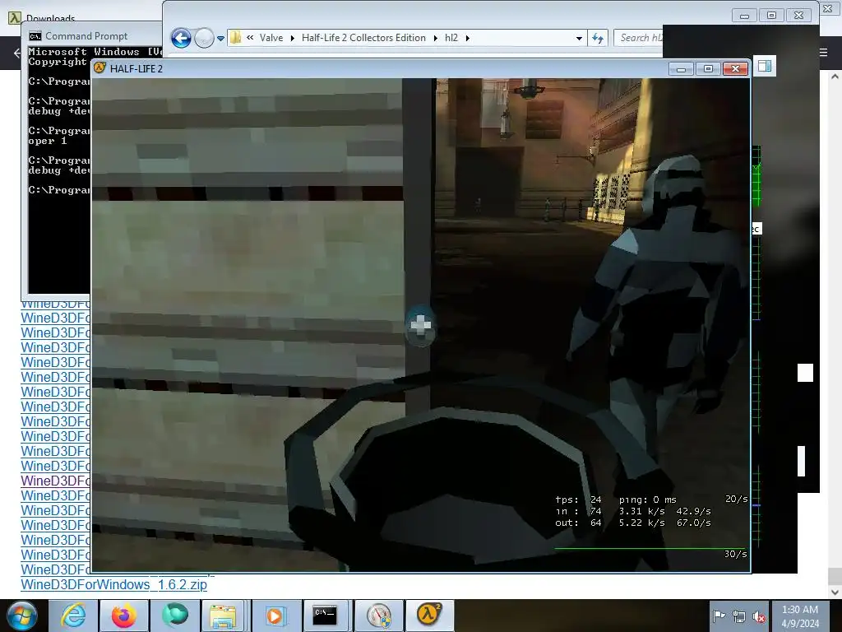The image size is (842, 632).
Task: Close the hl2 Explorer window
Action: 799,15
